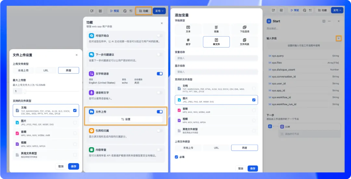Viewport: 351px width, 179px height.
Task: Toggle 内容审查 switch
Action: coord(160,150)
